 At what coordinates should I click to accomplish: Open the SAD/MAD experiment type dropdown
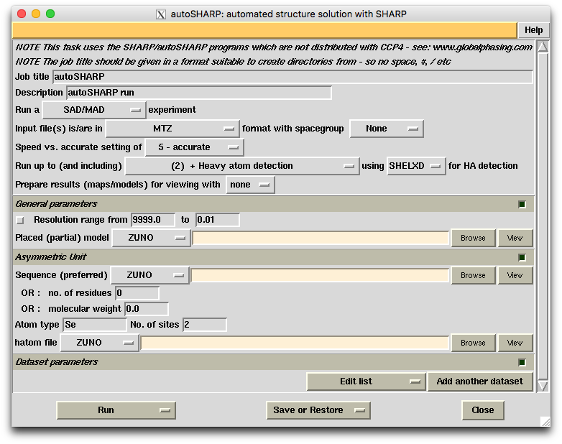94,110
